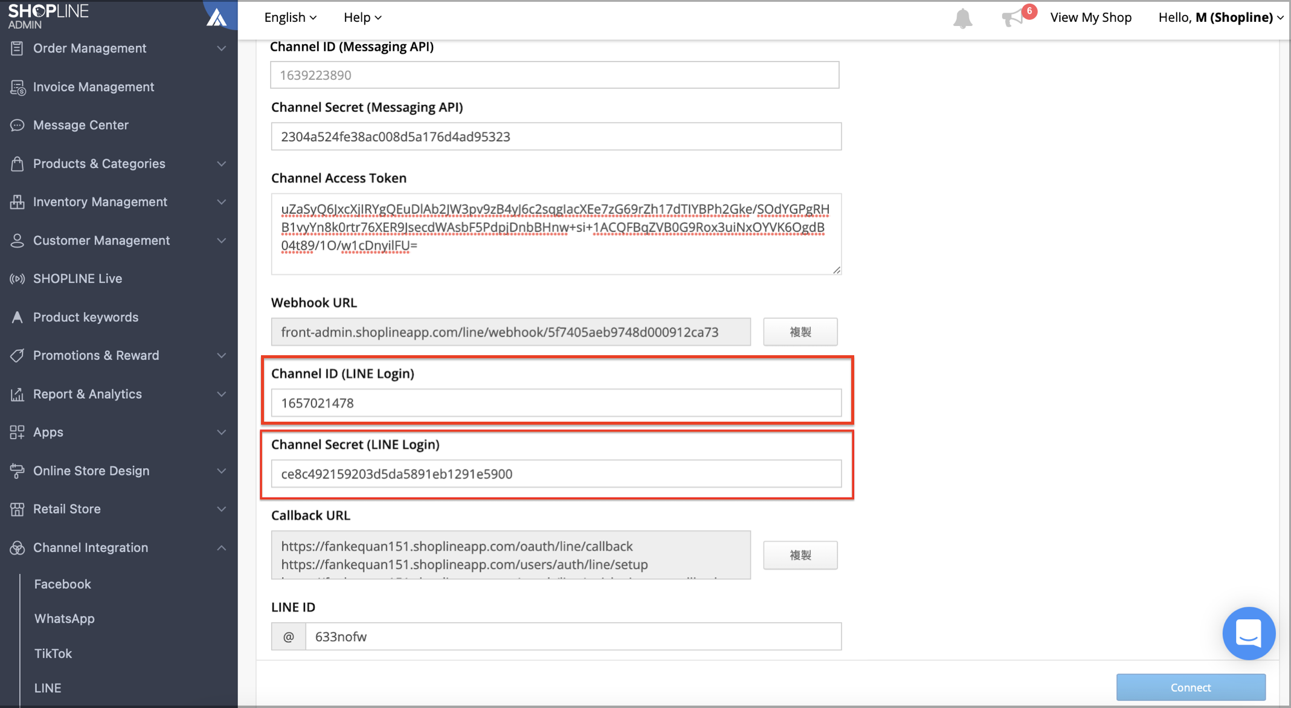
Task: Open the Help dropdown menu
Action: (362, 18)
